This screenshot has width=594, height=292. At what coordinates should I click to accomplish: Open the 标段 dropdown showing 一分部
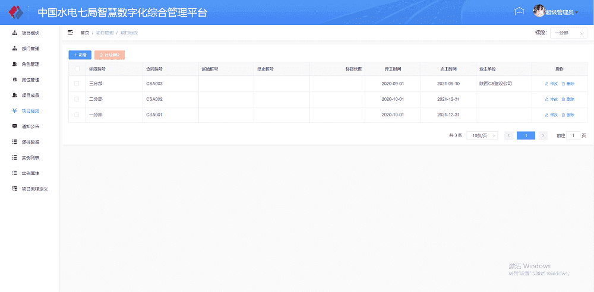(x=568, y=33)
